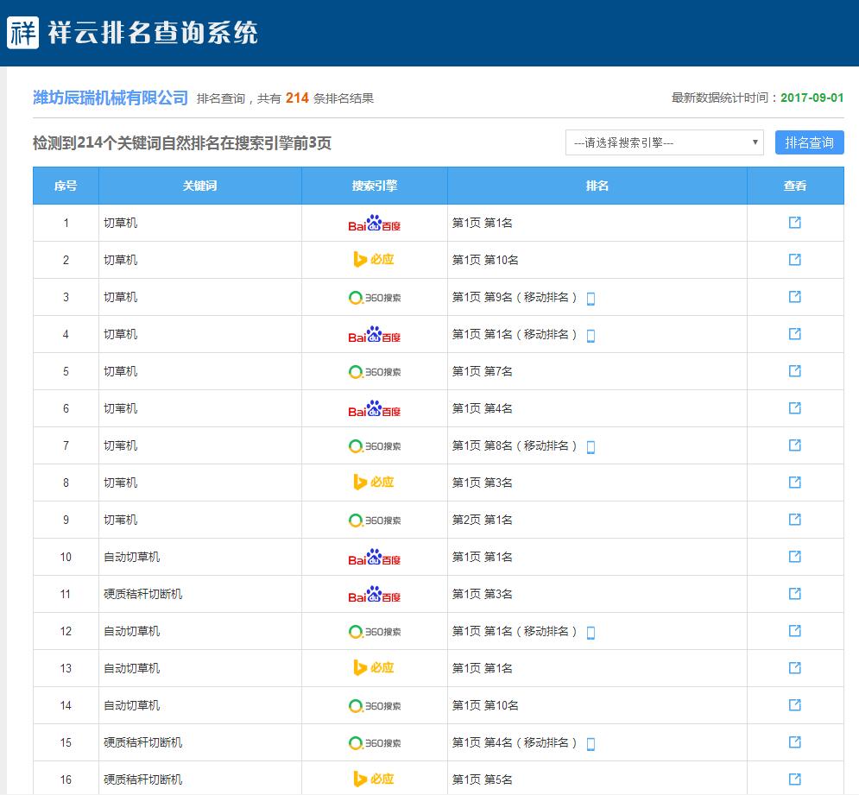Click the 序号 column header
Screen dimensions: 859x795
[x=66, y=186]
